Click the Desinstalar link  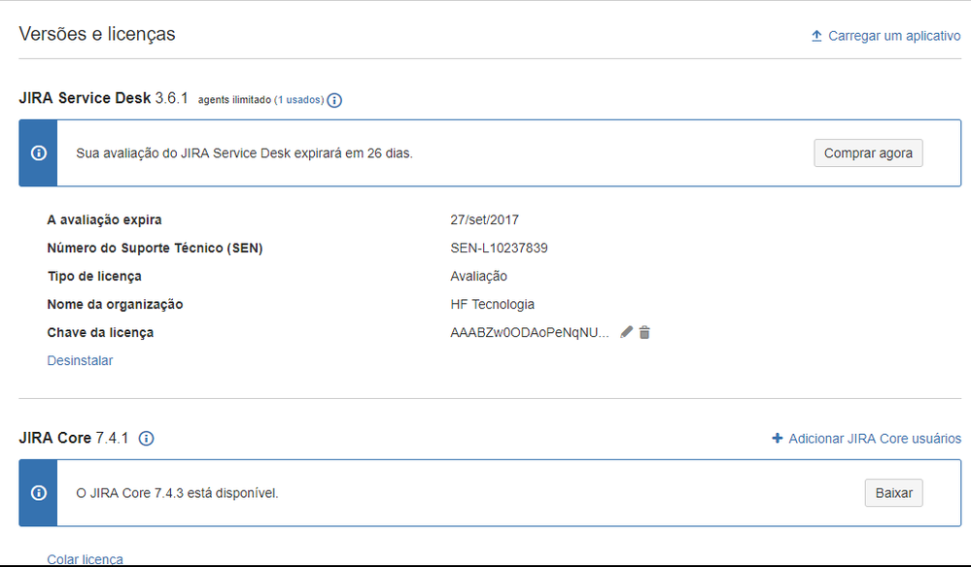80,360
